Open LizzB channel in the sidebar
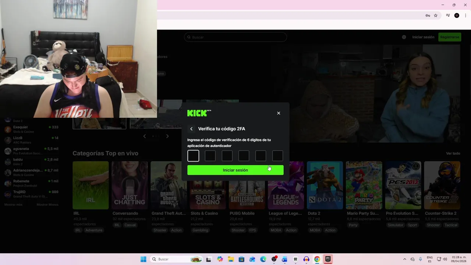The height and width of the screenshot is (265, 471). 31,140
